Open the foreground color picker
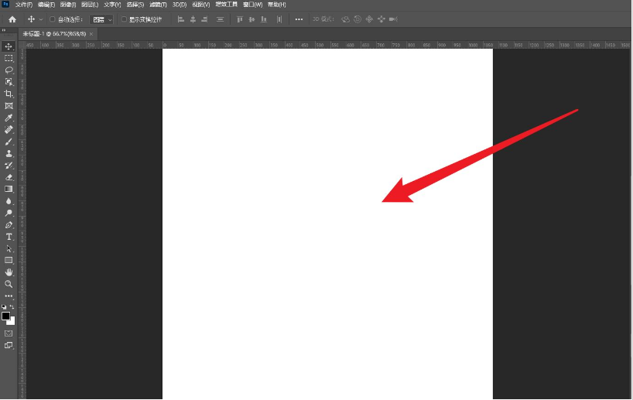Image resolution: width=633 pixels, height=400 pixels. click(x=5, y=316)
